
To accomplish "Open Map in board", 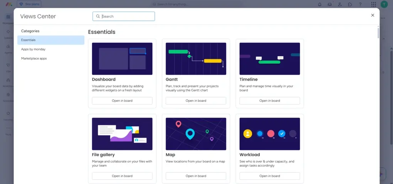I will 196,176.
